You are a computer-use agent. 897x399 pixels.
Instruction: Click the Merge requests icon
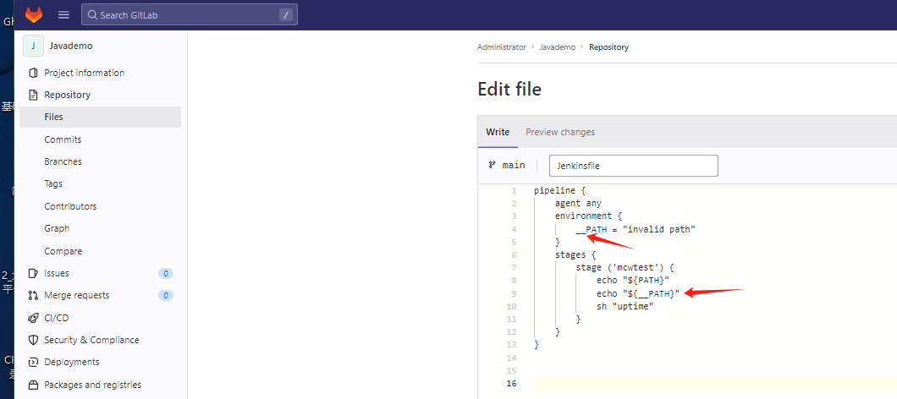point(34,295)
